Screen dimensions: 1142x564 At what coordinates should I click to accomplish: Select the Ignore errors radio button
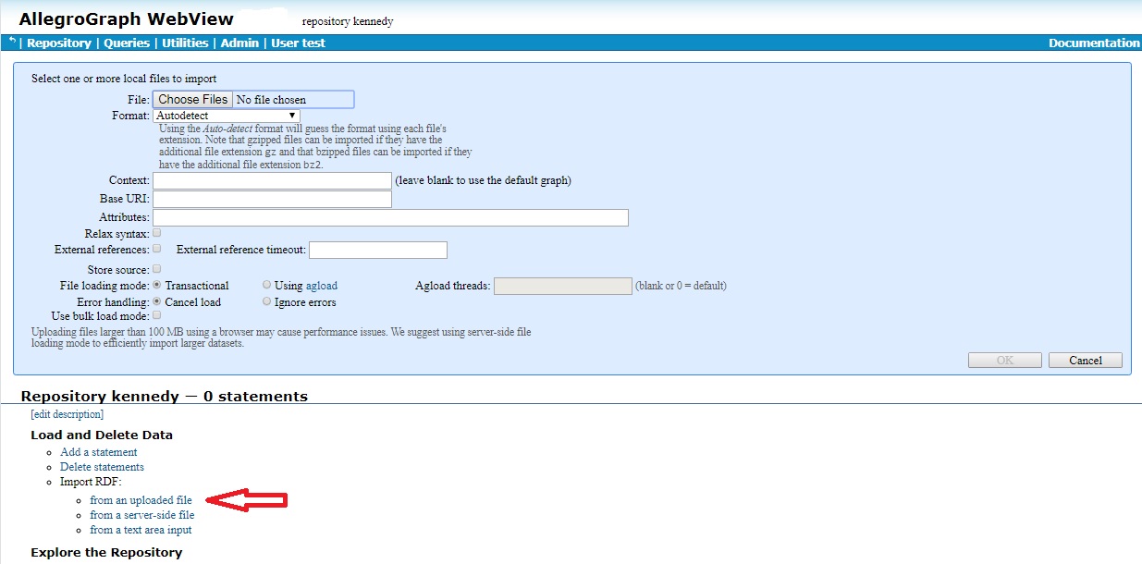[x=267, y=301]
